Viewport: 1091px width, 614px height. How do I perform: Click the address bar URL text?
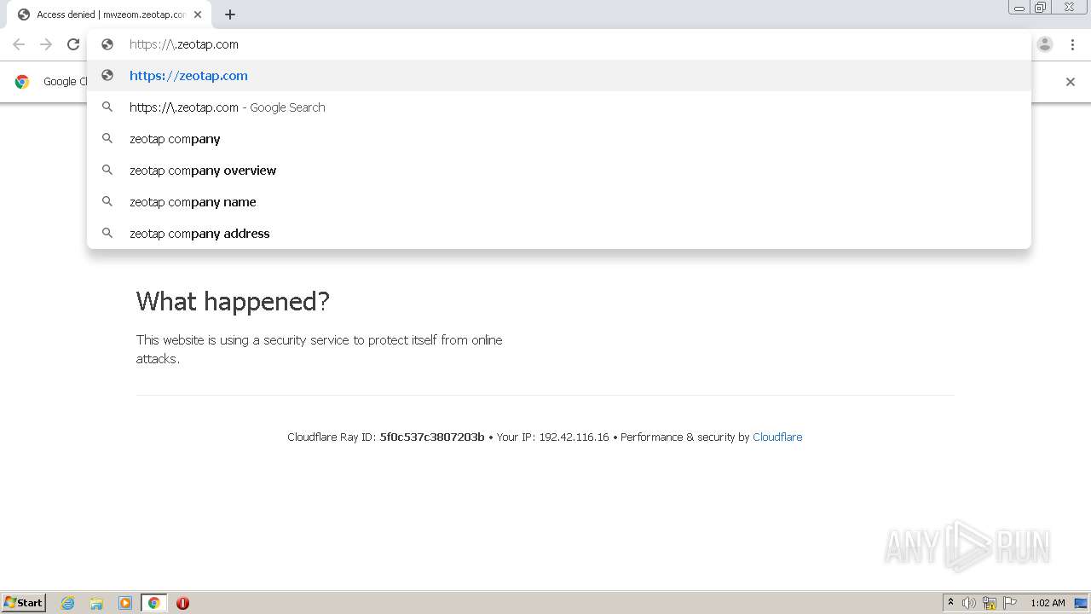[184, 44]
